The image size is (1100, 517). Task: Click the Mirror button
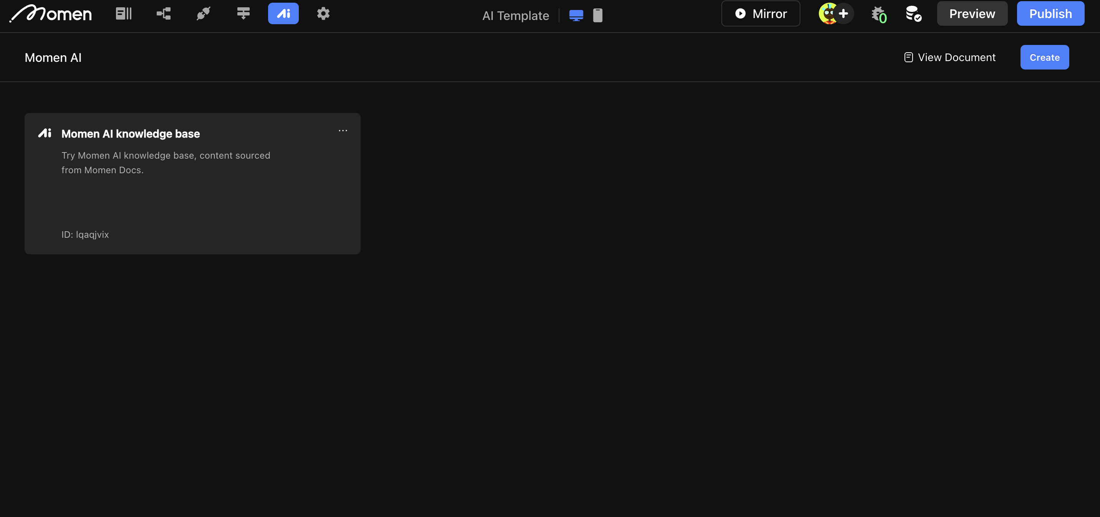(760, 14)
